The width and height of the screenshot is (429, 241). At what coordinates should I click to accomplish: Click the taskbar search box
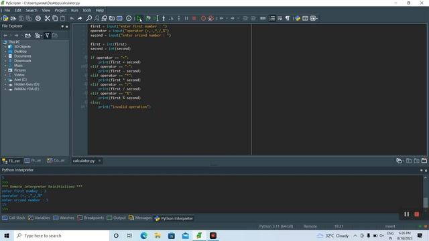61,236
